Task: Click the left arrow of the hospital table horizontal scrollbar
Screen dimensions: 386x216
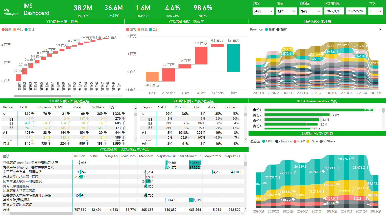Action: click(5, 213)
